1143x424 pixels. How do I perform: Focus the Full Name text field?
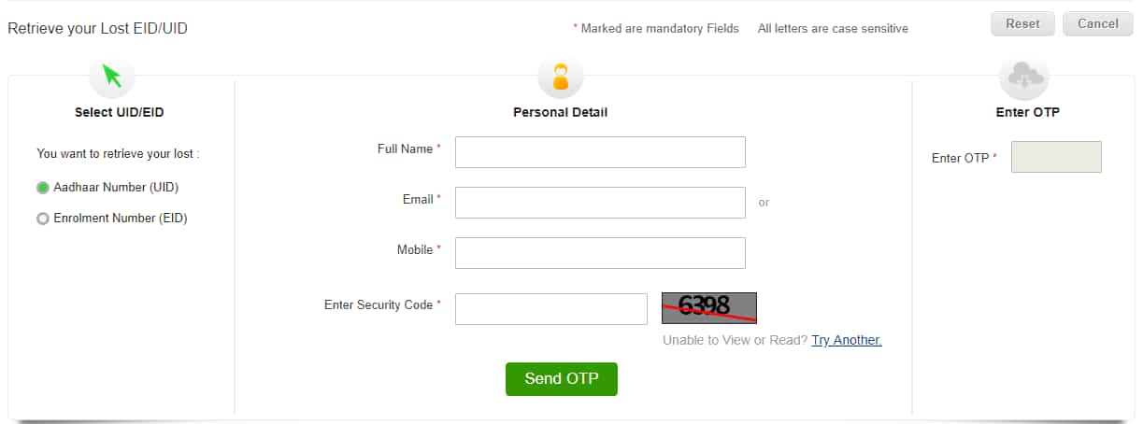[x=600, y=152]
